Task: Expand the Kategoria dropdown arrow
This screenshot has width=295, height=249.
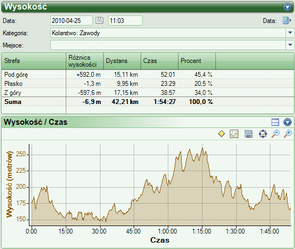Action: pos(290,33)
